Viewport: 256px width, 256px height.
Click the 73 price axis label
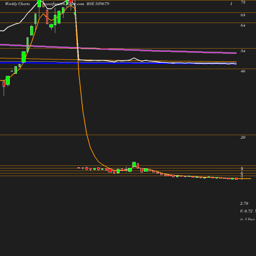(x=243, y=2)
